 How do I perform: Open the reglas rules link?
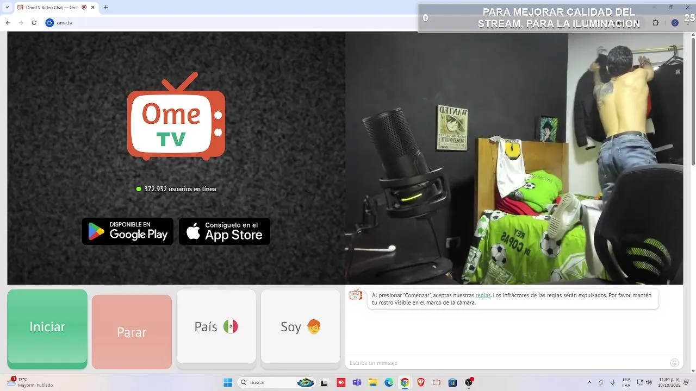[483, 295]
